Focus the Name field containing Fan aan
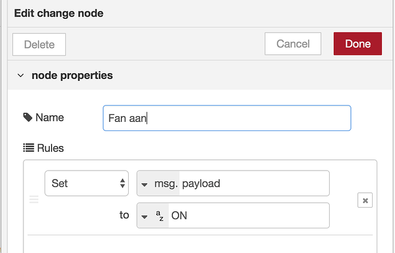Viewport: 395px width, 253px height. tap(226, 118)
